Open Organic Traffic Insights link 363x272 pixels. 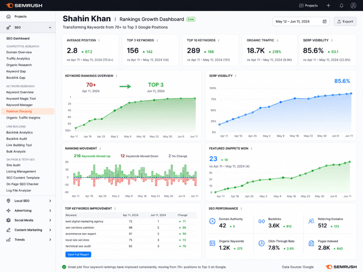(23, 118)
